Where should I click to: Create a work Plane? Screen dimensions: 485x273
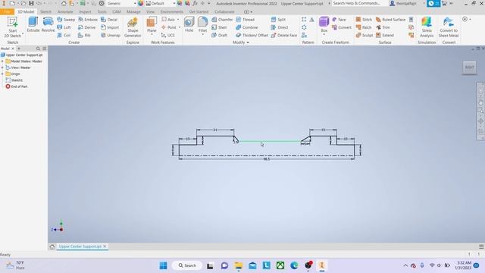[x=152, y=25]
